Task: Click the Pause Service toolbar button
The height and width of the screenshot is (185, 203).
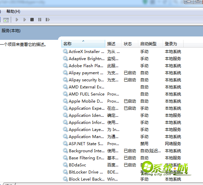Action: pyautogui.click(x=40, y=20)
